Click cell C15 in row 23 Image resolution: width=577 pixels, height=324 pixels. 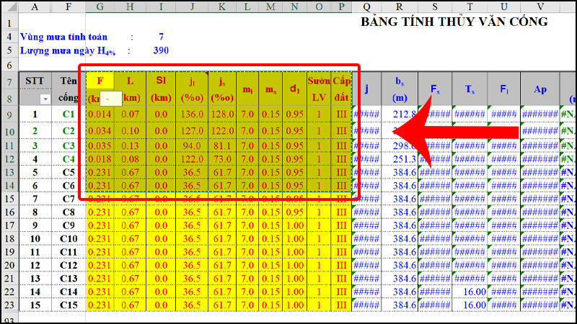(x=69, y=305)
